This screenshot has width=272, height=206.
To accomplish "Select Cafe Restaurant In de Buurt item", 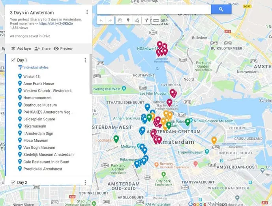I will [46, 162].
